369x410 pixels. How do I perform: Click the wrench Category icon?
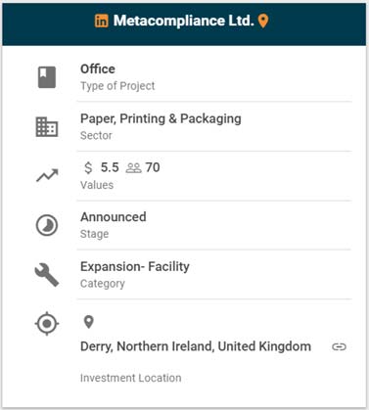coord(47,275)
